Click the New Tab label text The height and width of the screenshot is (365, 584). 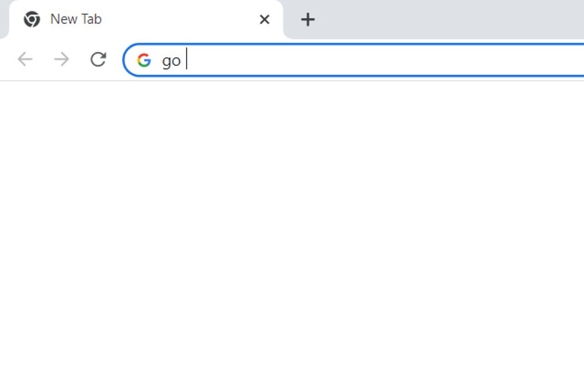(76, 19)
